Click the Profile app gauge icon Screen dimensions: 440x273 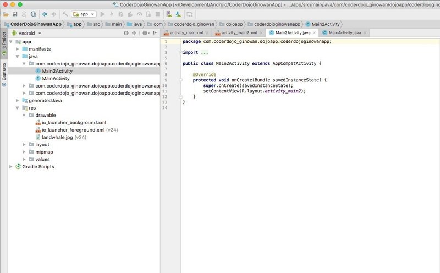tap(140, 14)
